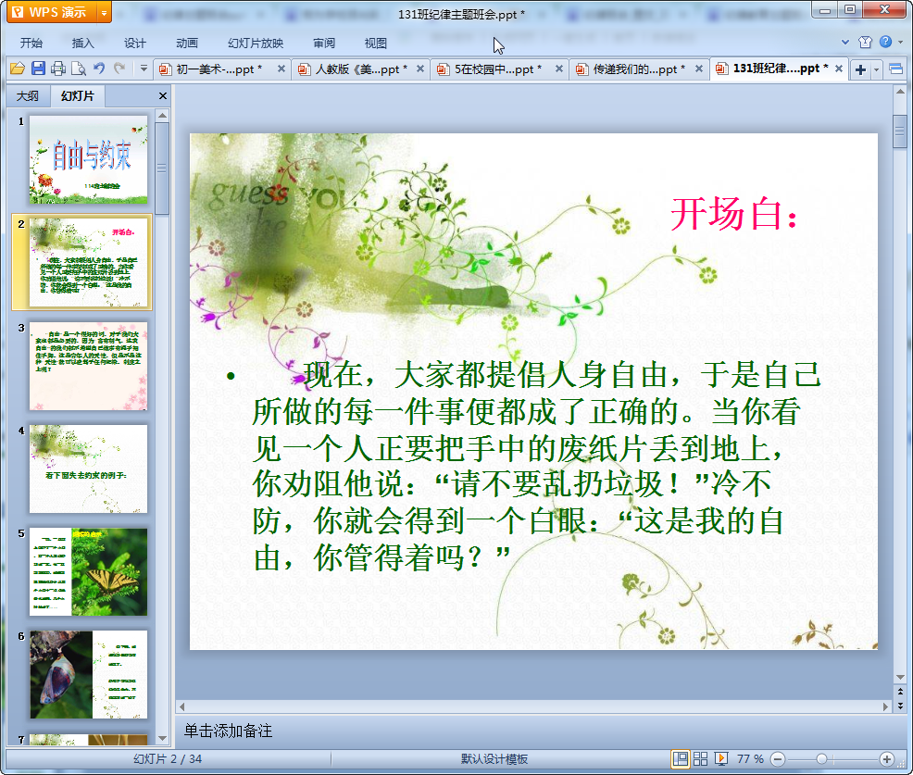Open the 开始 ribbon tab

point(31,43)
